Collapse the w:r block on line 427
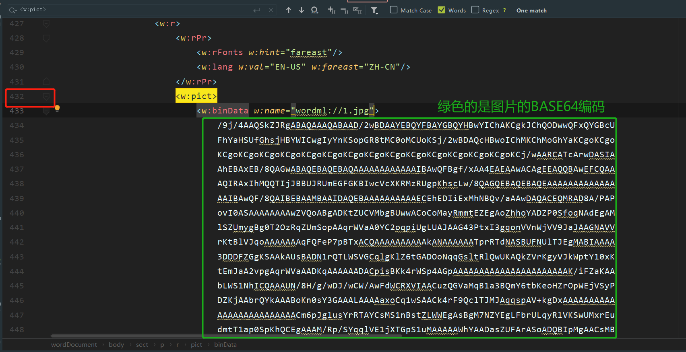 tap(46, 24)
